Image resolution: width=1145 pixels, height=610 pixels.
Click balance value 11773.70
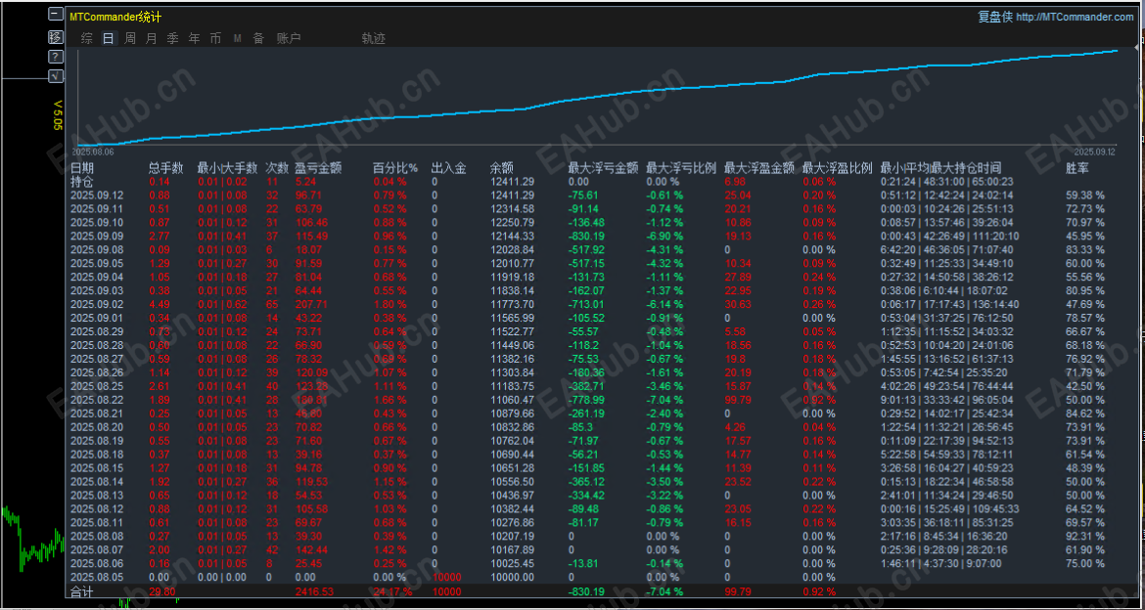coord(512,304)
